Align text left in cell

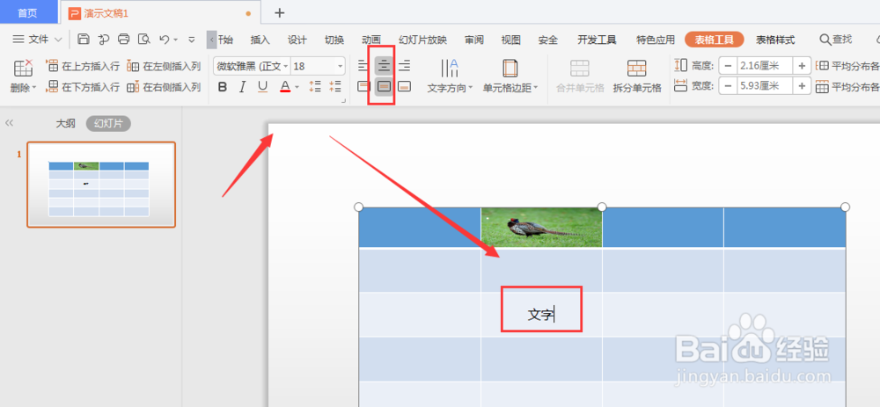pyautogui.click(x=363, y=66)
